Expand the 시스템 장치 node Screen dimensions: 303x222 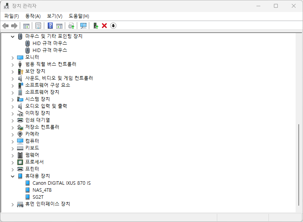click(x=12, y=100)
